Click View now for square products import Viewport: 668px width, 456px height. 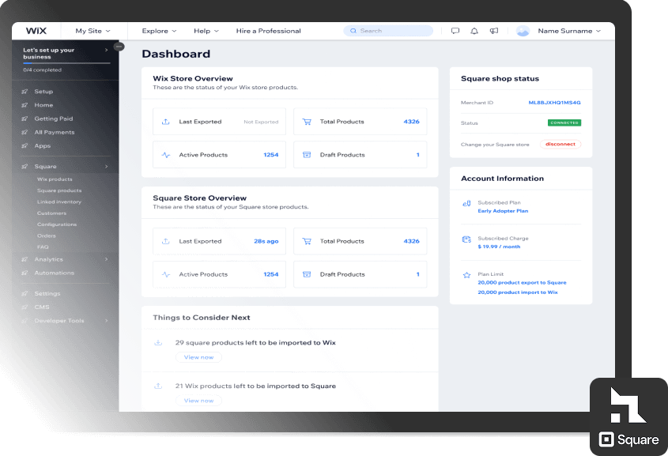198,356
